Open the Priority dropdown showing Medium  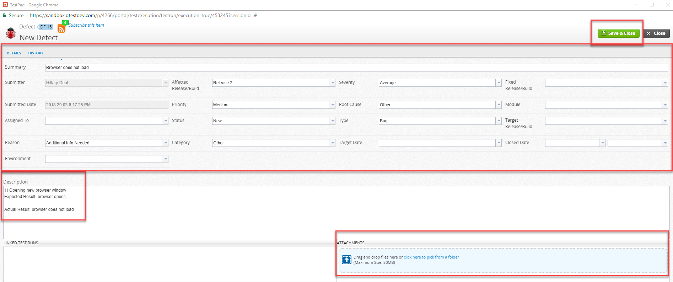tap(332, 105)
